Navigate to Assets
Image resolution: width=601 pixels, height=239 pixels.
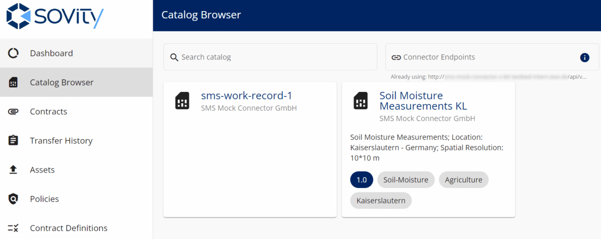(76, 170)
